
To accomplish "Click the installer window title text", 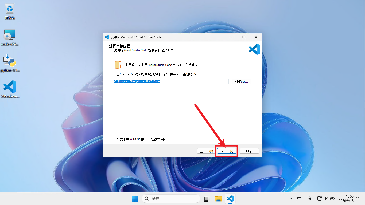I will [136, 37].
